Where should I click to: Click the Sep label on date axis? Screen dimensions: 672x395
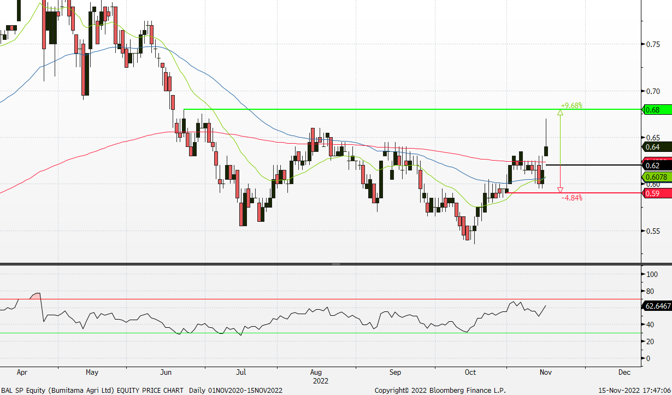pyautogui.click(x=395, y=373)
